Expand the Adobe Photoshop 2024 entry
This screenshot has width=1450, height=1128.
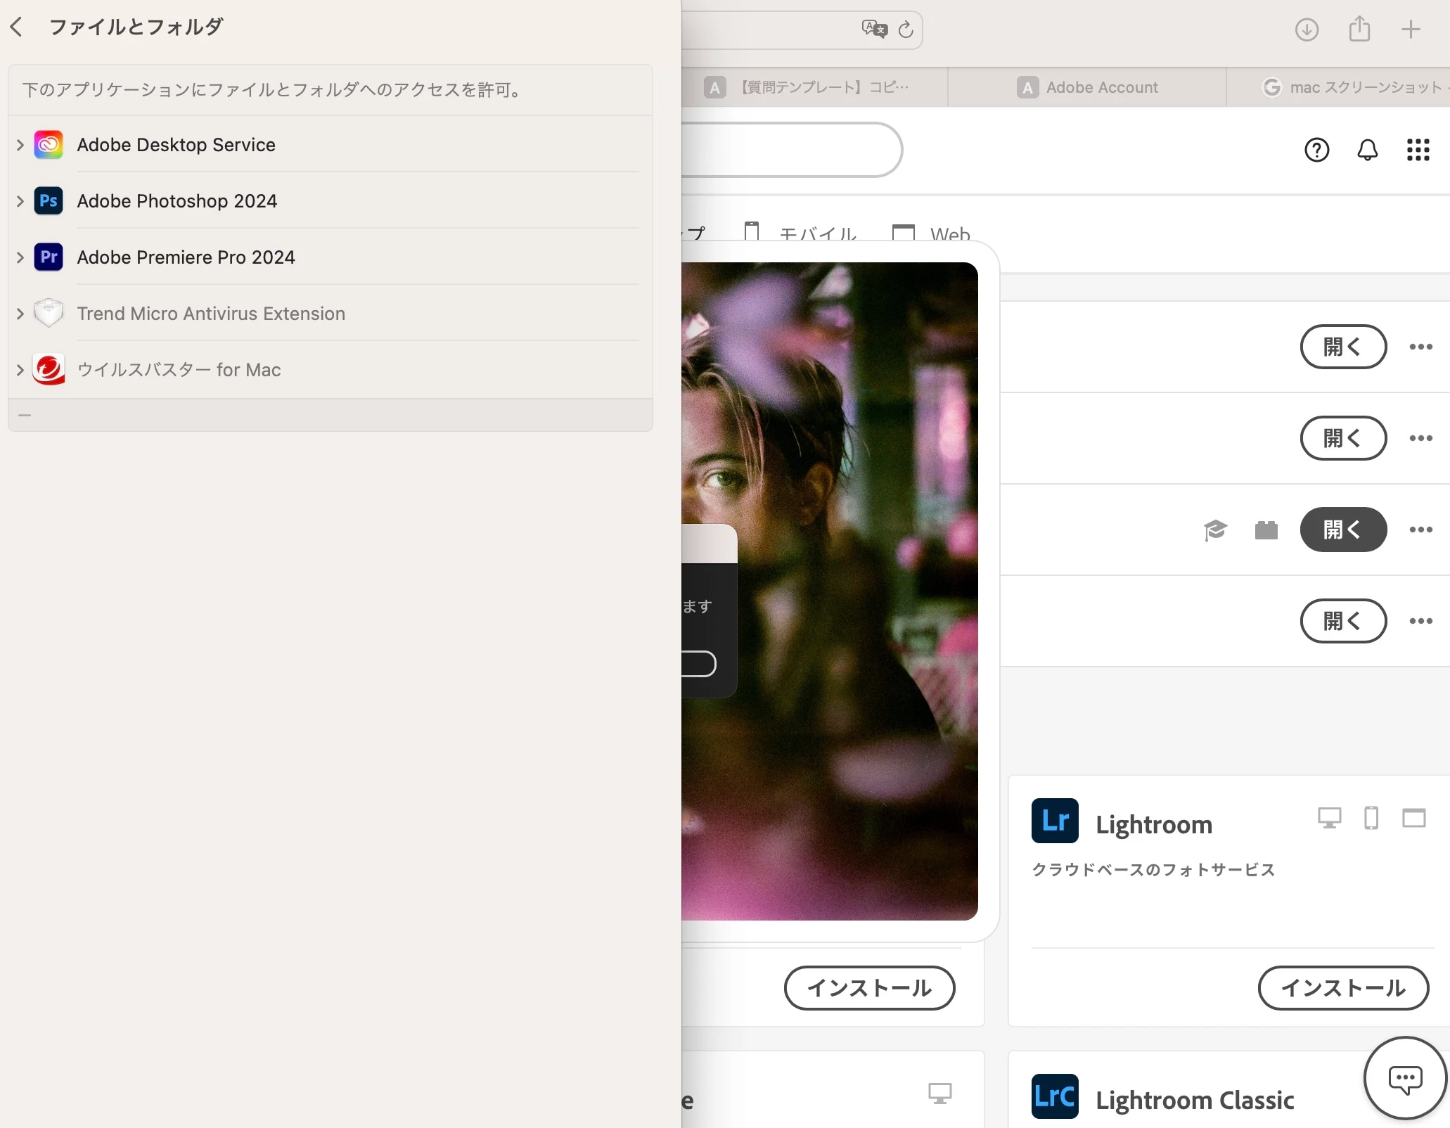click(x=20, y=201)
